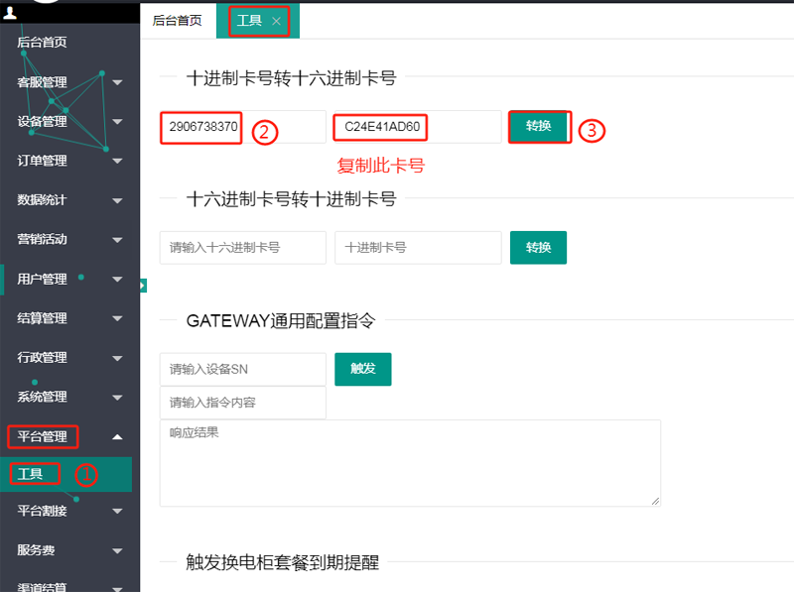Open the 设备管理 sidebar menu
Image resolution: width=794 pixels, height=592 pixels.
coord(42,121)
